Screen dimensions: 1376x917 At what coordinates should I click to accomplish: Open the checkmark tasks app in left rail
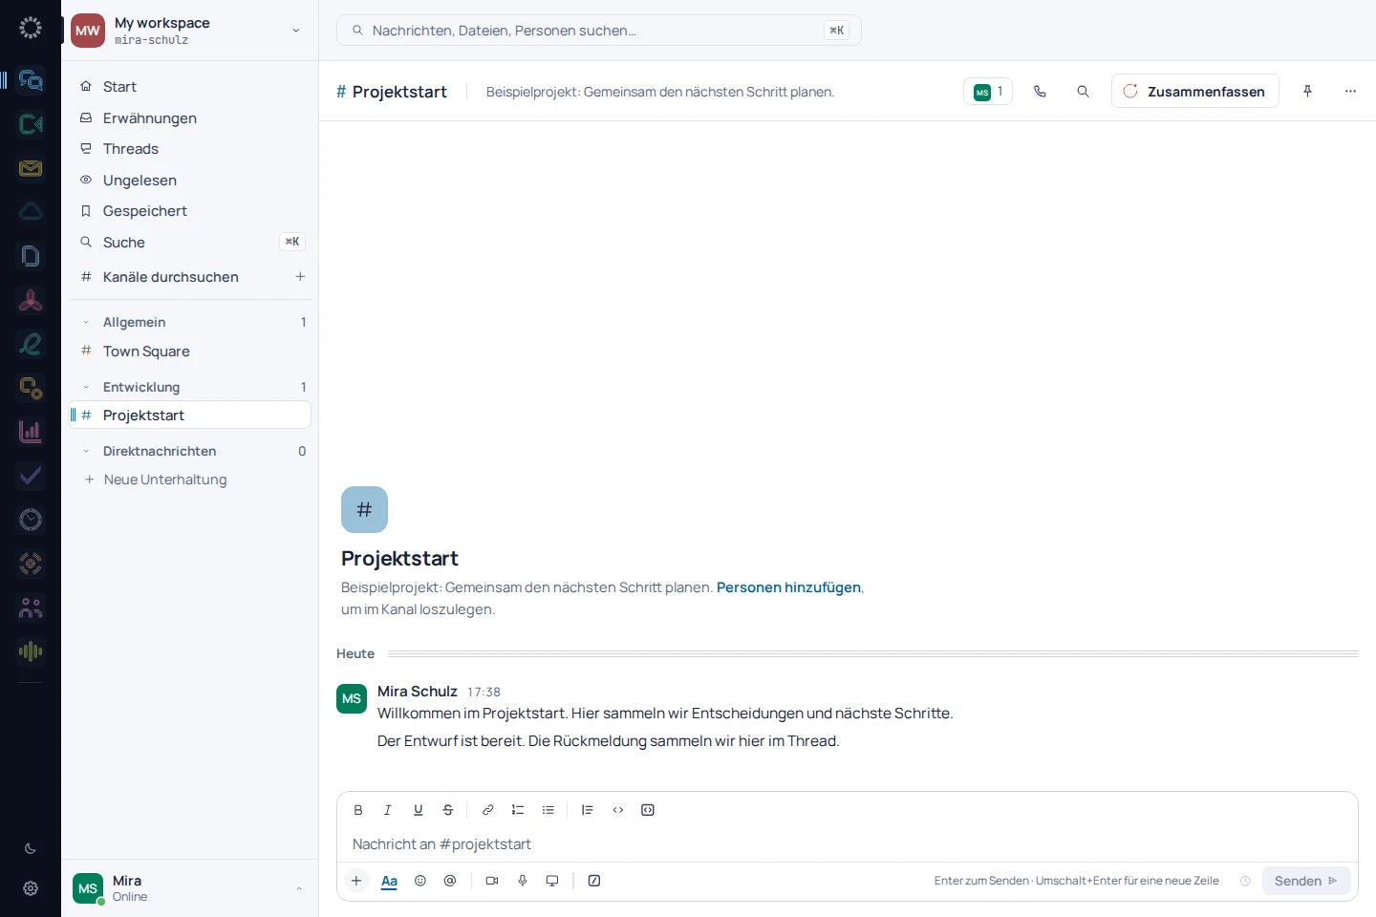click(x=31, y=476)
